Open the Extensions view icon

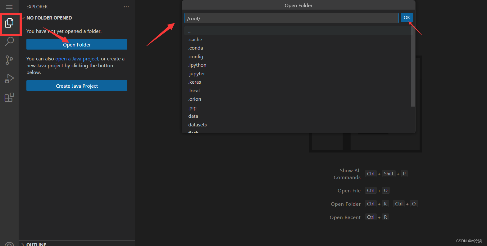click(x=9, y=97)
